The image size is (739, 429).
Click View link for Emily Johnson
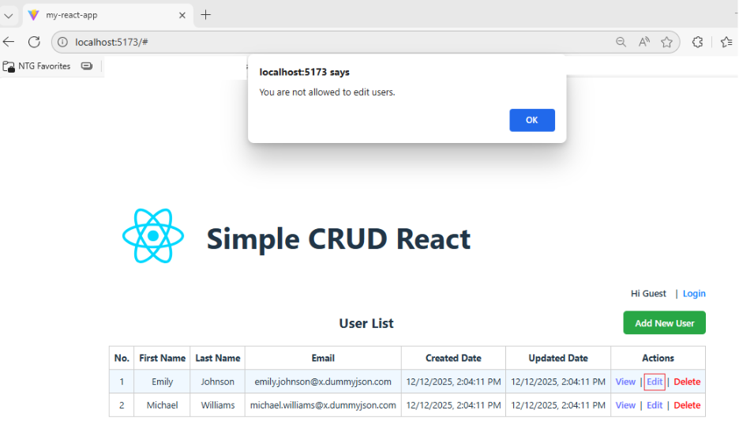click(x=625, y=382)
